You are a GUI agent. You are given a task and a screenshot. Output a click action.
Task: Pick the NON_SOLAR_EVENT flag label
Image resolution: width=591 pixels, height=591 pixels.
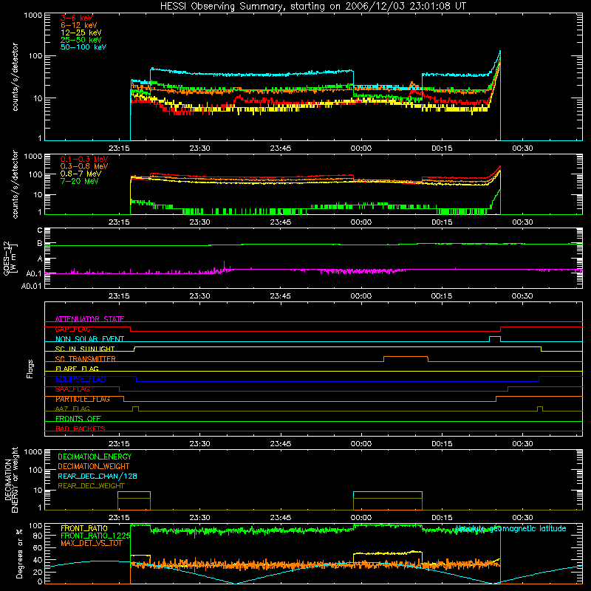point(89,339)
